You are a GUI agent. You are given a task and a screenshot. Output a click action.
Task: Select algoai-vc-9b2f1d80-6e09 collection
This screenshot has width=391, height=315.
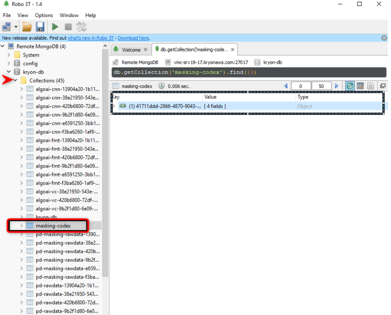[x=66, y=209]
